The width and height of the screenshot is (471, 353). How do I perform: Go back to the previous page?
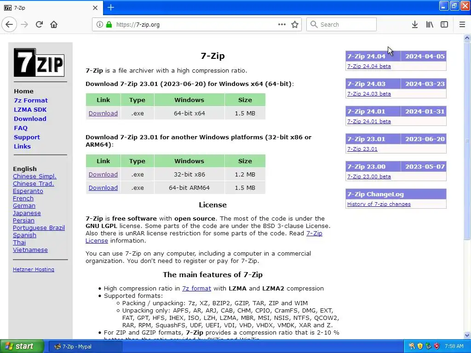click(x=9, y=24)
